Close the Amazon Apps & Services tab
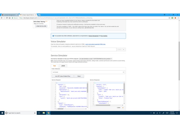The image size is (180, 128). click(x=36, y=15)
